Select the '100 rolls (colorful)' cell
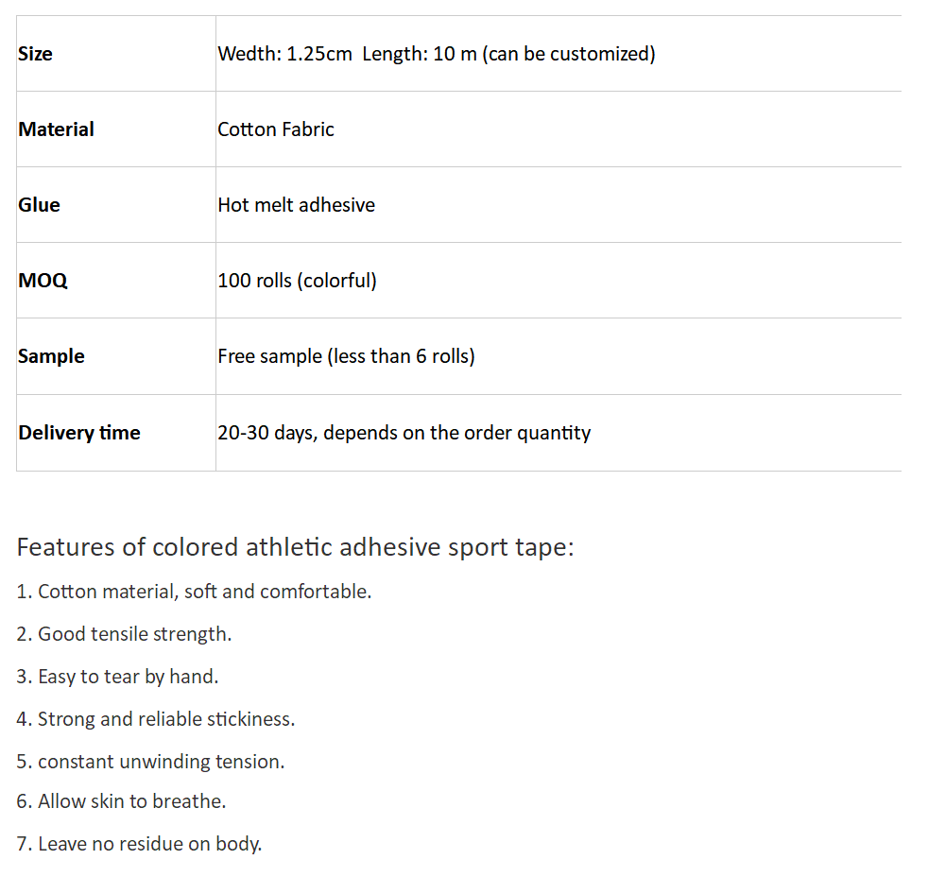The height and width of the screenshot is (894, 928). point(297,281)
